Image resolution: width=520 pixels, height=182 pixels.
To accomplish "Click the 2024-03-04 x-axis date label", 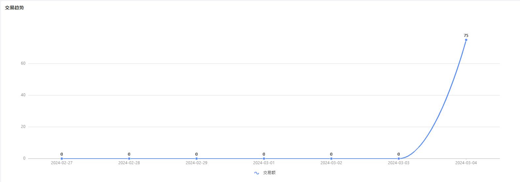I will 466,163.
